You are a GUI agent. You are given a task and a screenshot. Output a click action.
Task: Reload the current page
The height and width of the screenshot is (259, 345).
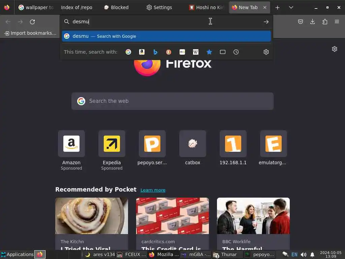tap(32, 22)
